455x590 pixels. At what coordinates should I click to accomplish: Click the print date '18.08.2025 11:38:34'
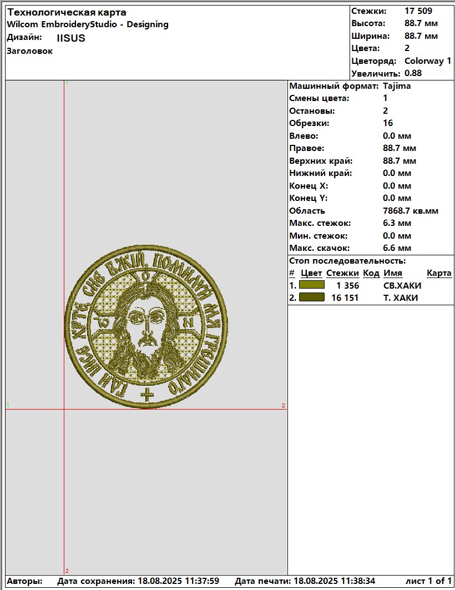pos(334,581)
